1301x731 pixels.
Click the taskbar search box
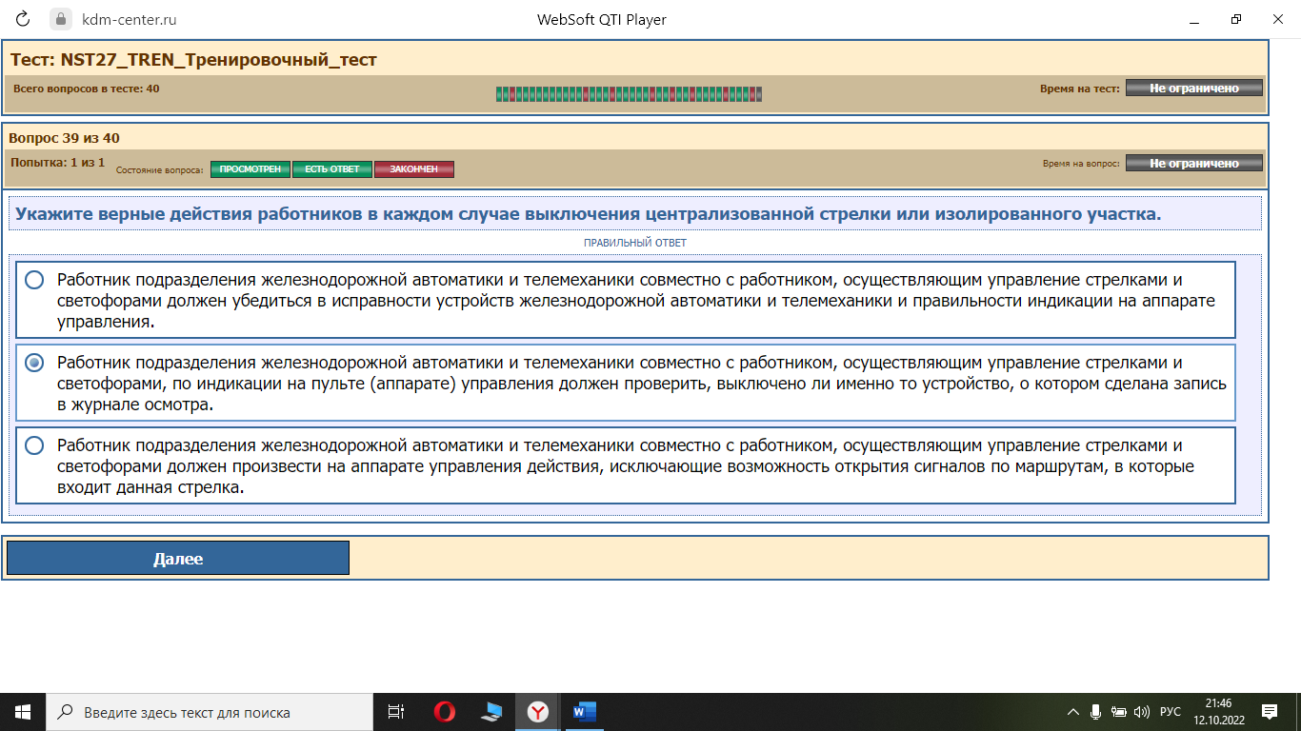(x=210, y=711)
